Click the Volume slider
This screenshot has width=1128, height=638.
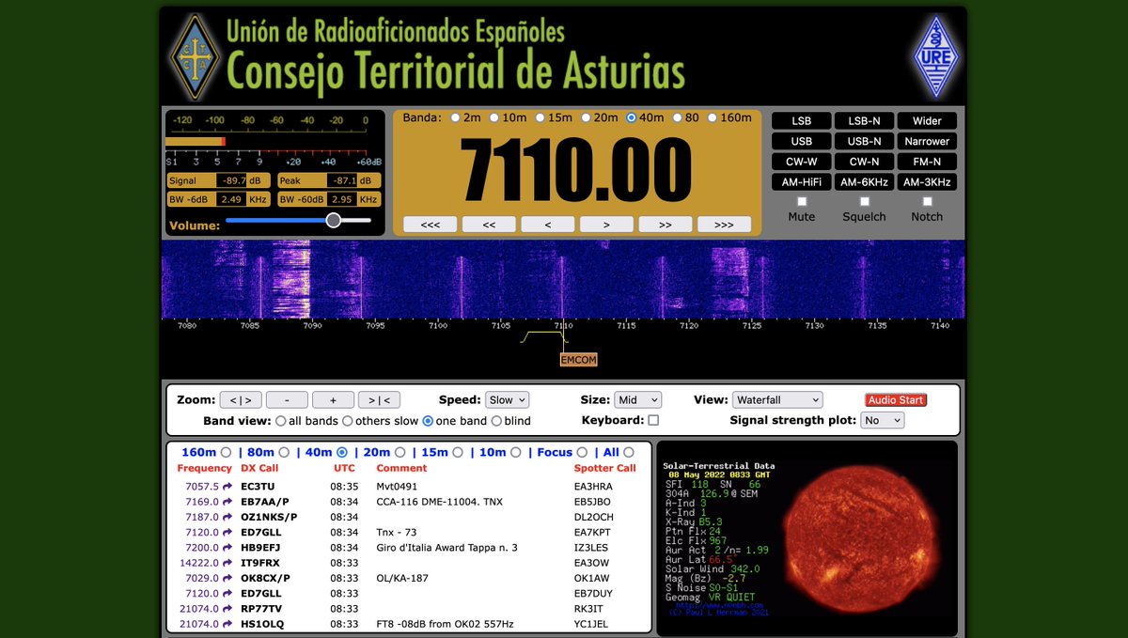298,220
